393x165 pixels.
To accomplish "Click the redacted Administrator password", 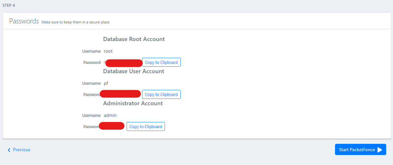I will [112, 126].
